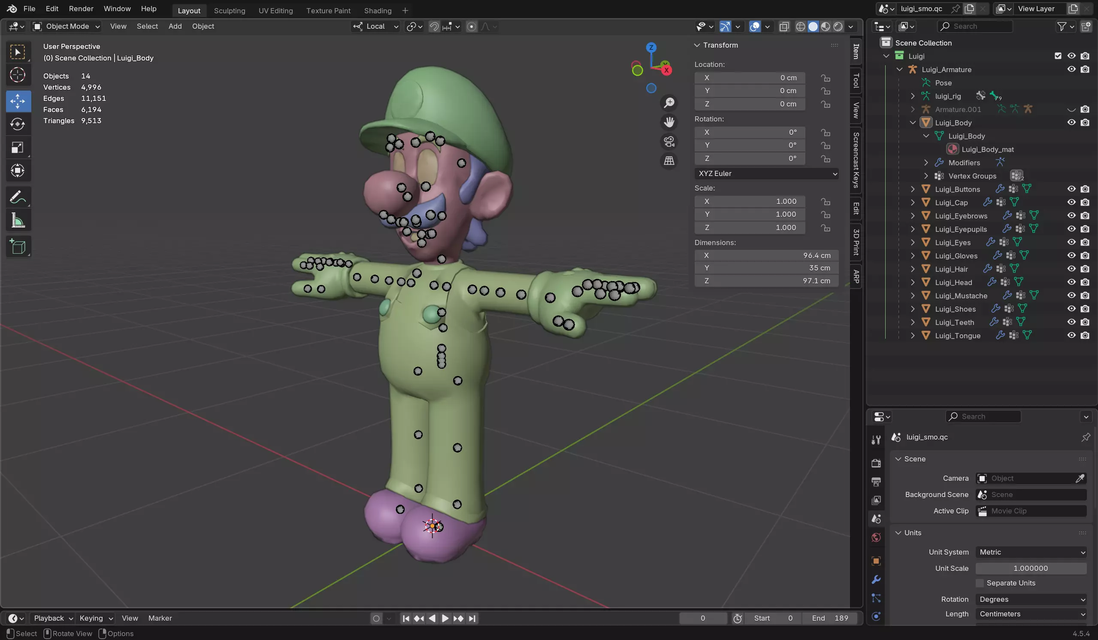Open the XYZ Euler rotation mode dropdown
This screenshot has width=1098, height=640.
(x=766, y=173)
